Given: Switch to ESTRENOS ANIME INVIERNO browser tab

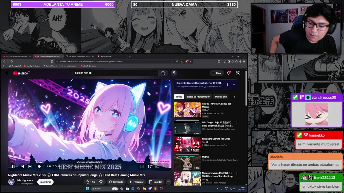Looking at the screenshot, I should coord(17,56).
